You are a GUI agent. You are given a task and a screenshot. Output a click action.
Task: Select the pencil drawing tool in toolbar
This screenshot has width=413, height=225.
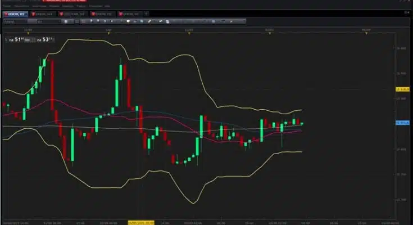(x=149, y=21)
